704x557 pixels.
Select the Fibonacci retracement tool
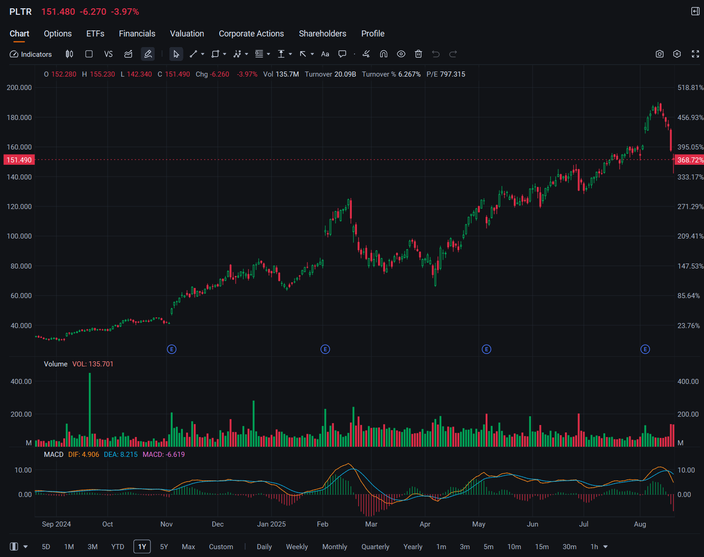click(259, 54)
